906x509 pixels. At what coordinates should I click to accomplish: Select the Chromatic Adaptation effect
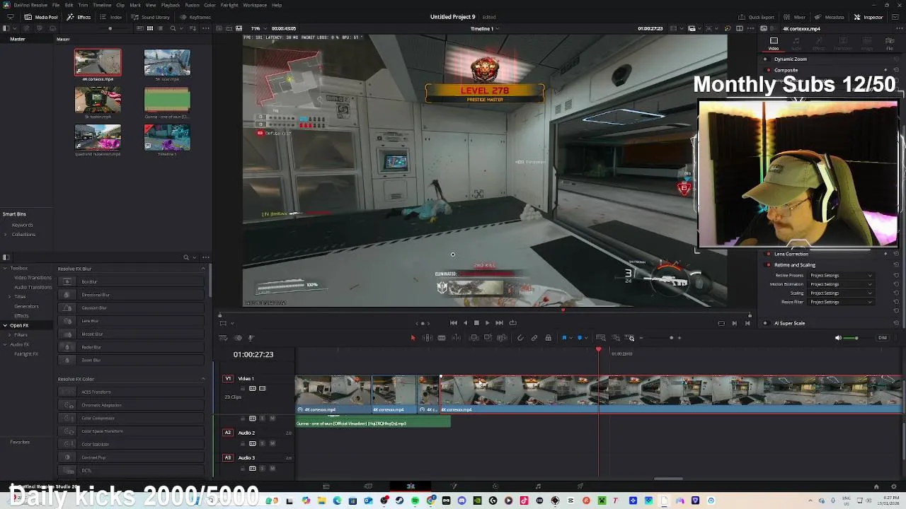click(132, 405)
